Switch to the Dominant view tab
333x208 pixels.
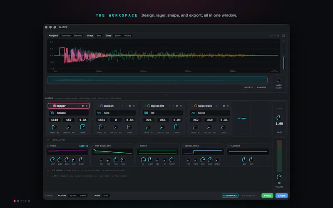[66, 36]
